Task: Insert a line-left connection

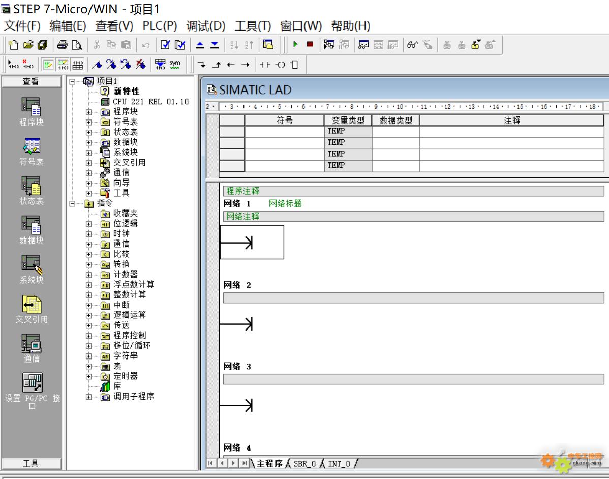Action: click(231, 65)
